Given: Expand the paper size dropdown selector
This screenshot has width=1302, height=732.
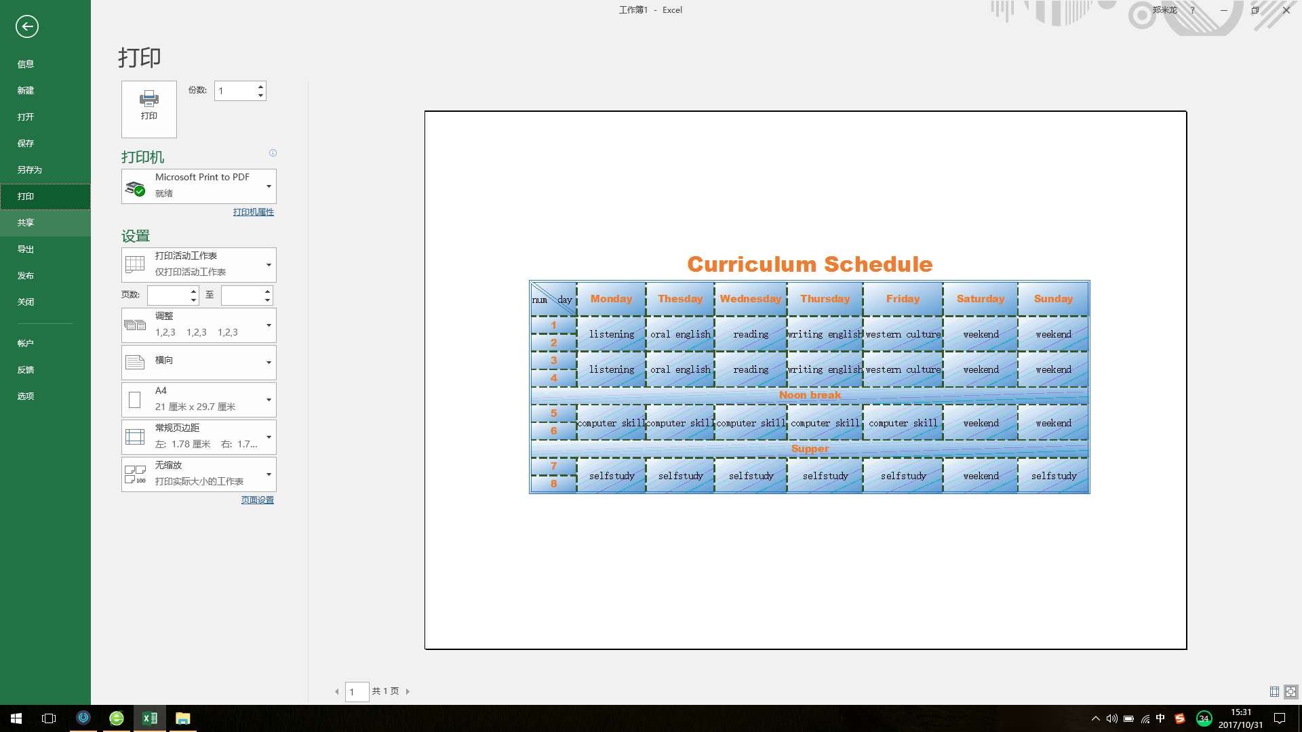Looking at the screenshot, I should coord(269,399).
